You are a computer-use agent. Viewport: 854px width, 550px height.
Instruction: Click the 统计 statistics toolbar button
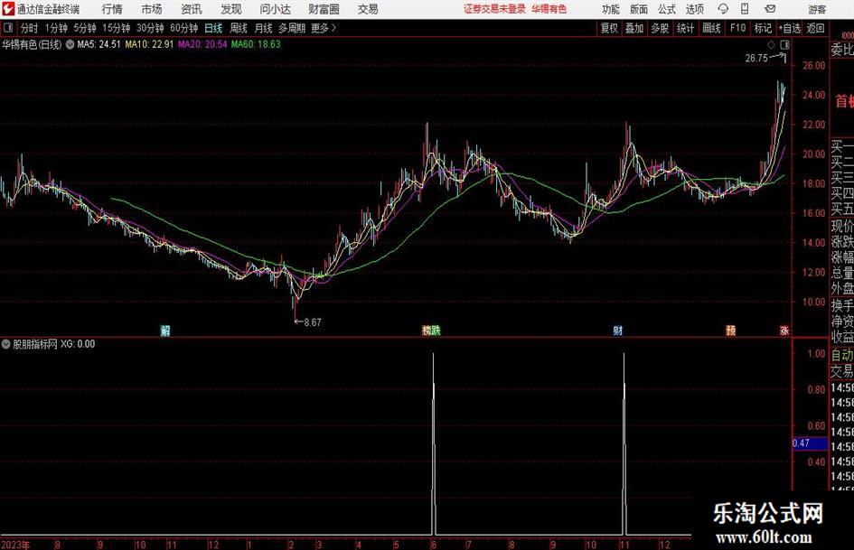[686, 28]
